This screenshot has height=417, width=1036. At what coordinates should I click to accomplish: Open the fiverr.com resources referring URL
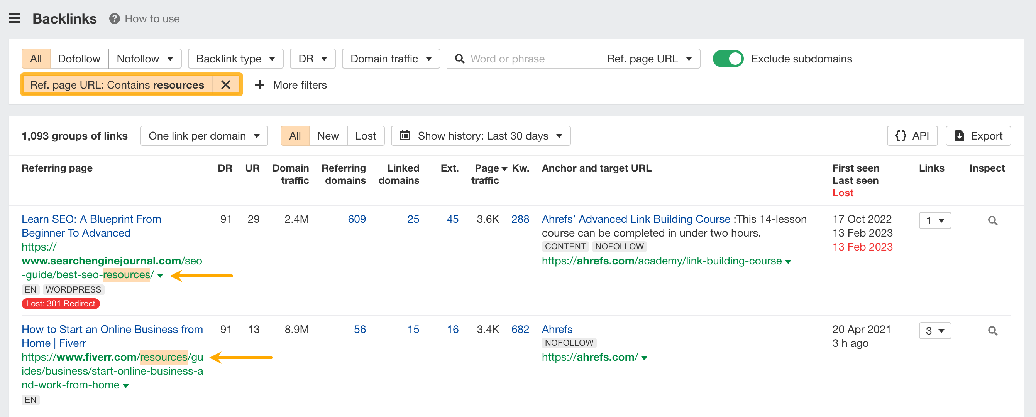coord(112,371)
